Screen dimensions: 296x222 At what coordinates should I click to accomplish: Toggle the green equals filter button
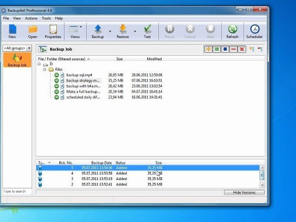[x=217, y=49]
